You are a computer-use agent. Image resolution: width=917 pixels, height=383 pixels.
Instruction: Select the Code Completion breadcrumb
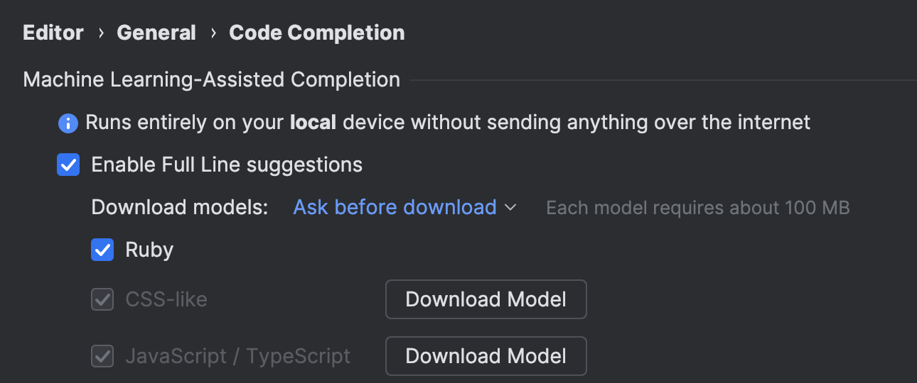[x=317, y=33]
